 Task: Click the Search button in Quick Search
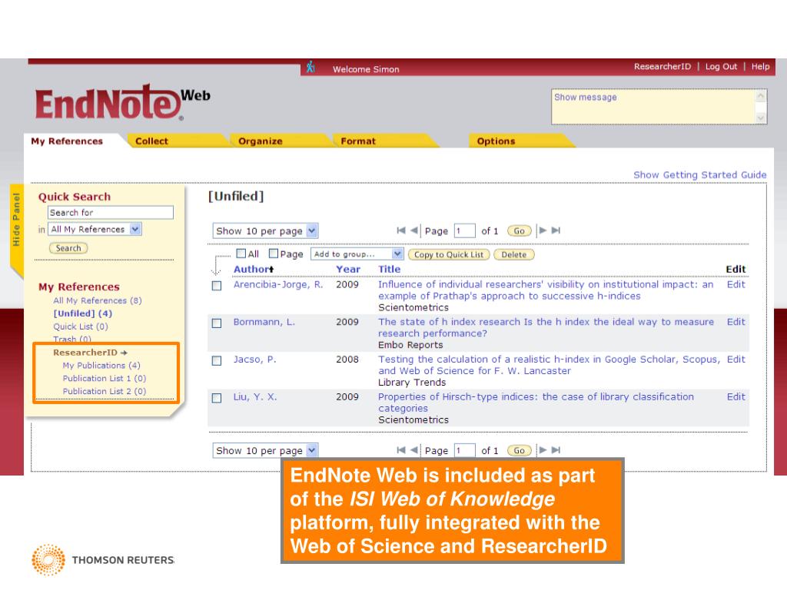tap(68, 248)
